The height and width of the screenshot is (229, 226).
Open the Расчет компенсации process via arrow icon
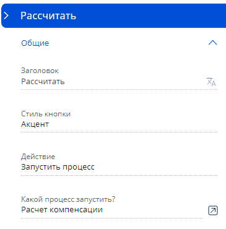pyautogui.click(x=213, y=210)
